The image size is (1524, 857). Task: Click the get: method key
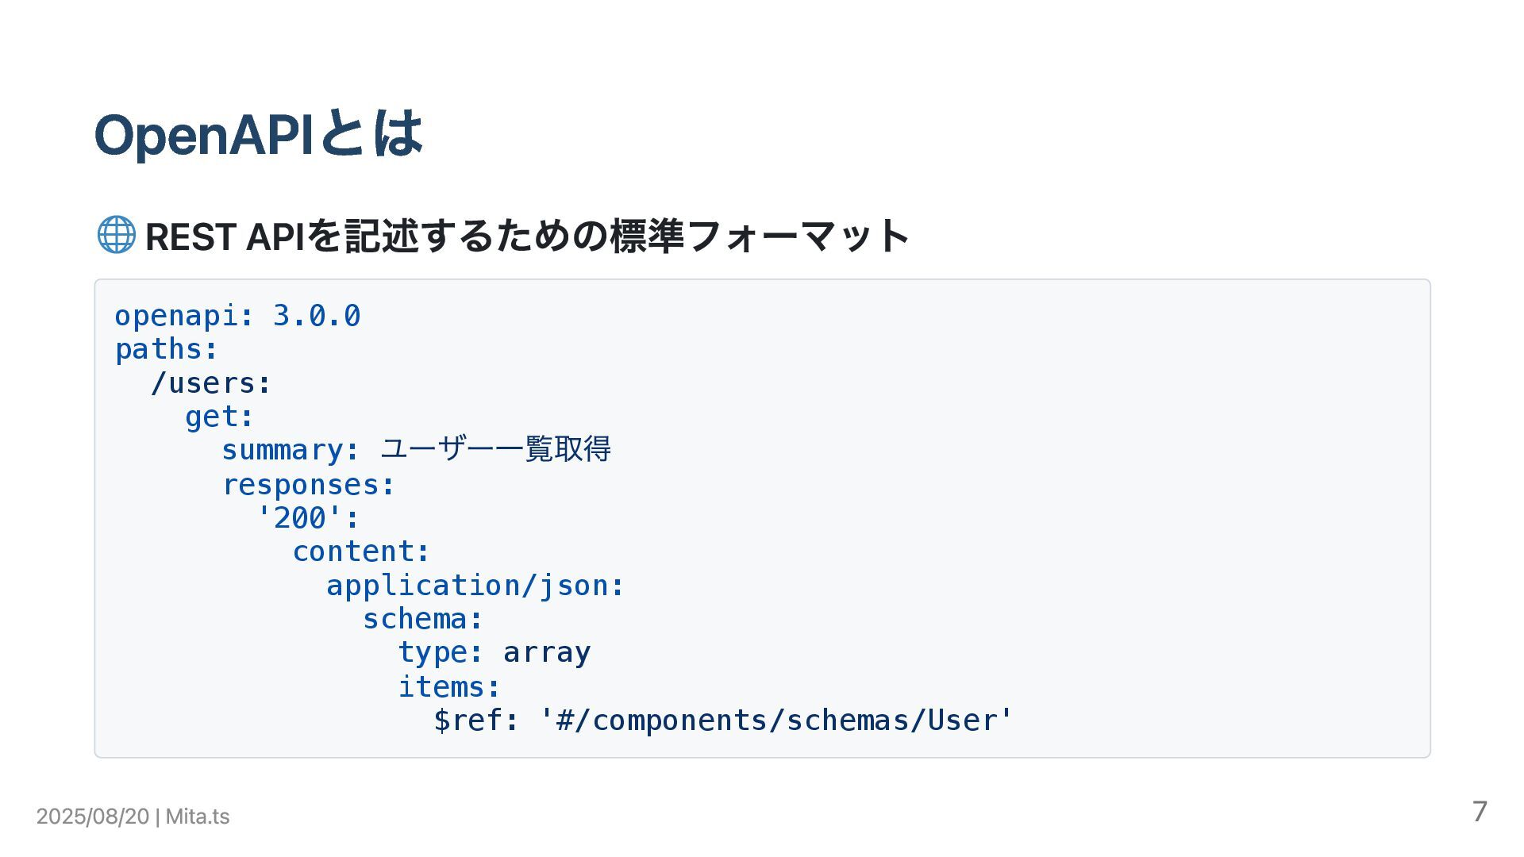[x=220, y=417]
